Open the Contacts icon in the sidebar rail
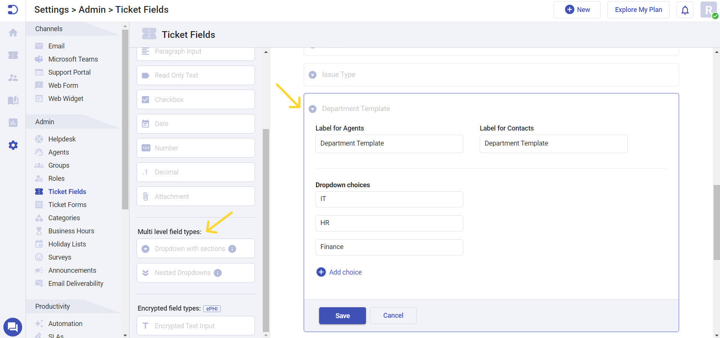This screenshot has height=338, width=720. coord(13,78)
